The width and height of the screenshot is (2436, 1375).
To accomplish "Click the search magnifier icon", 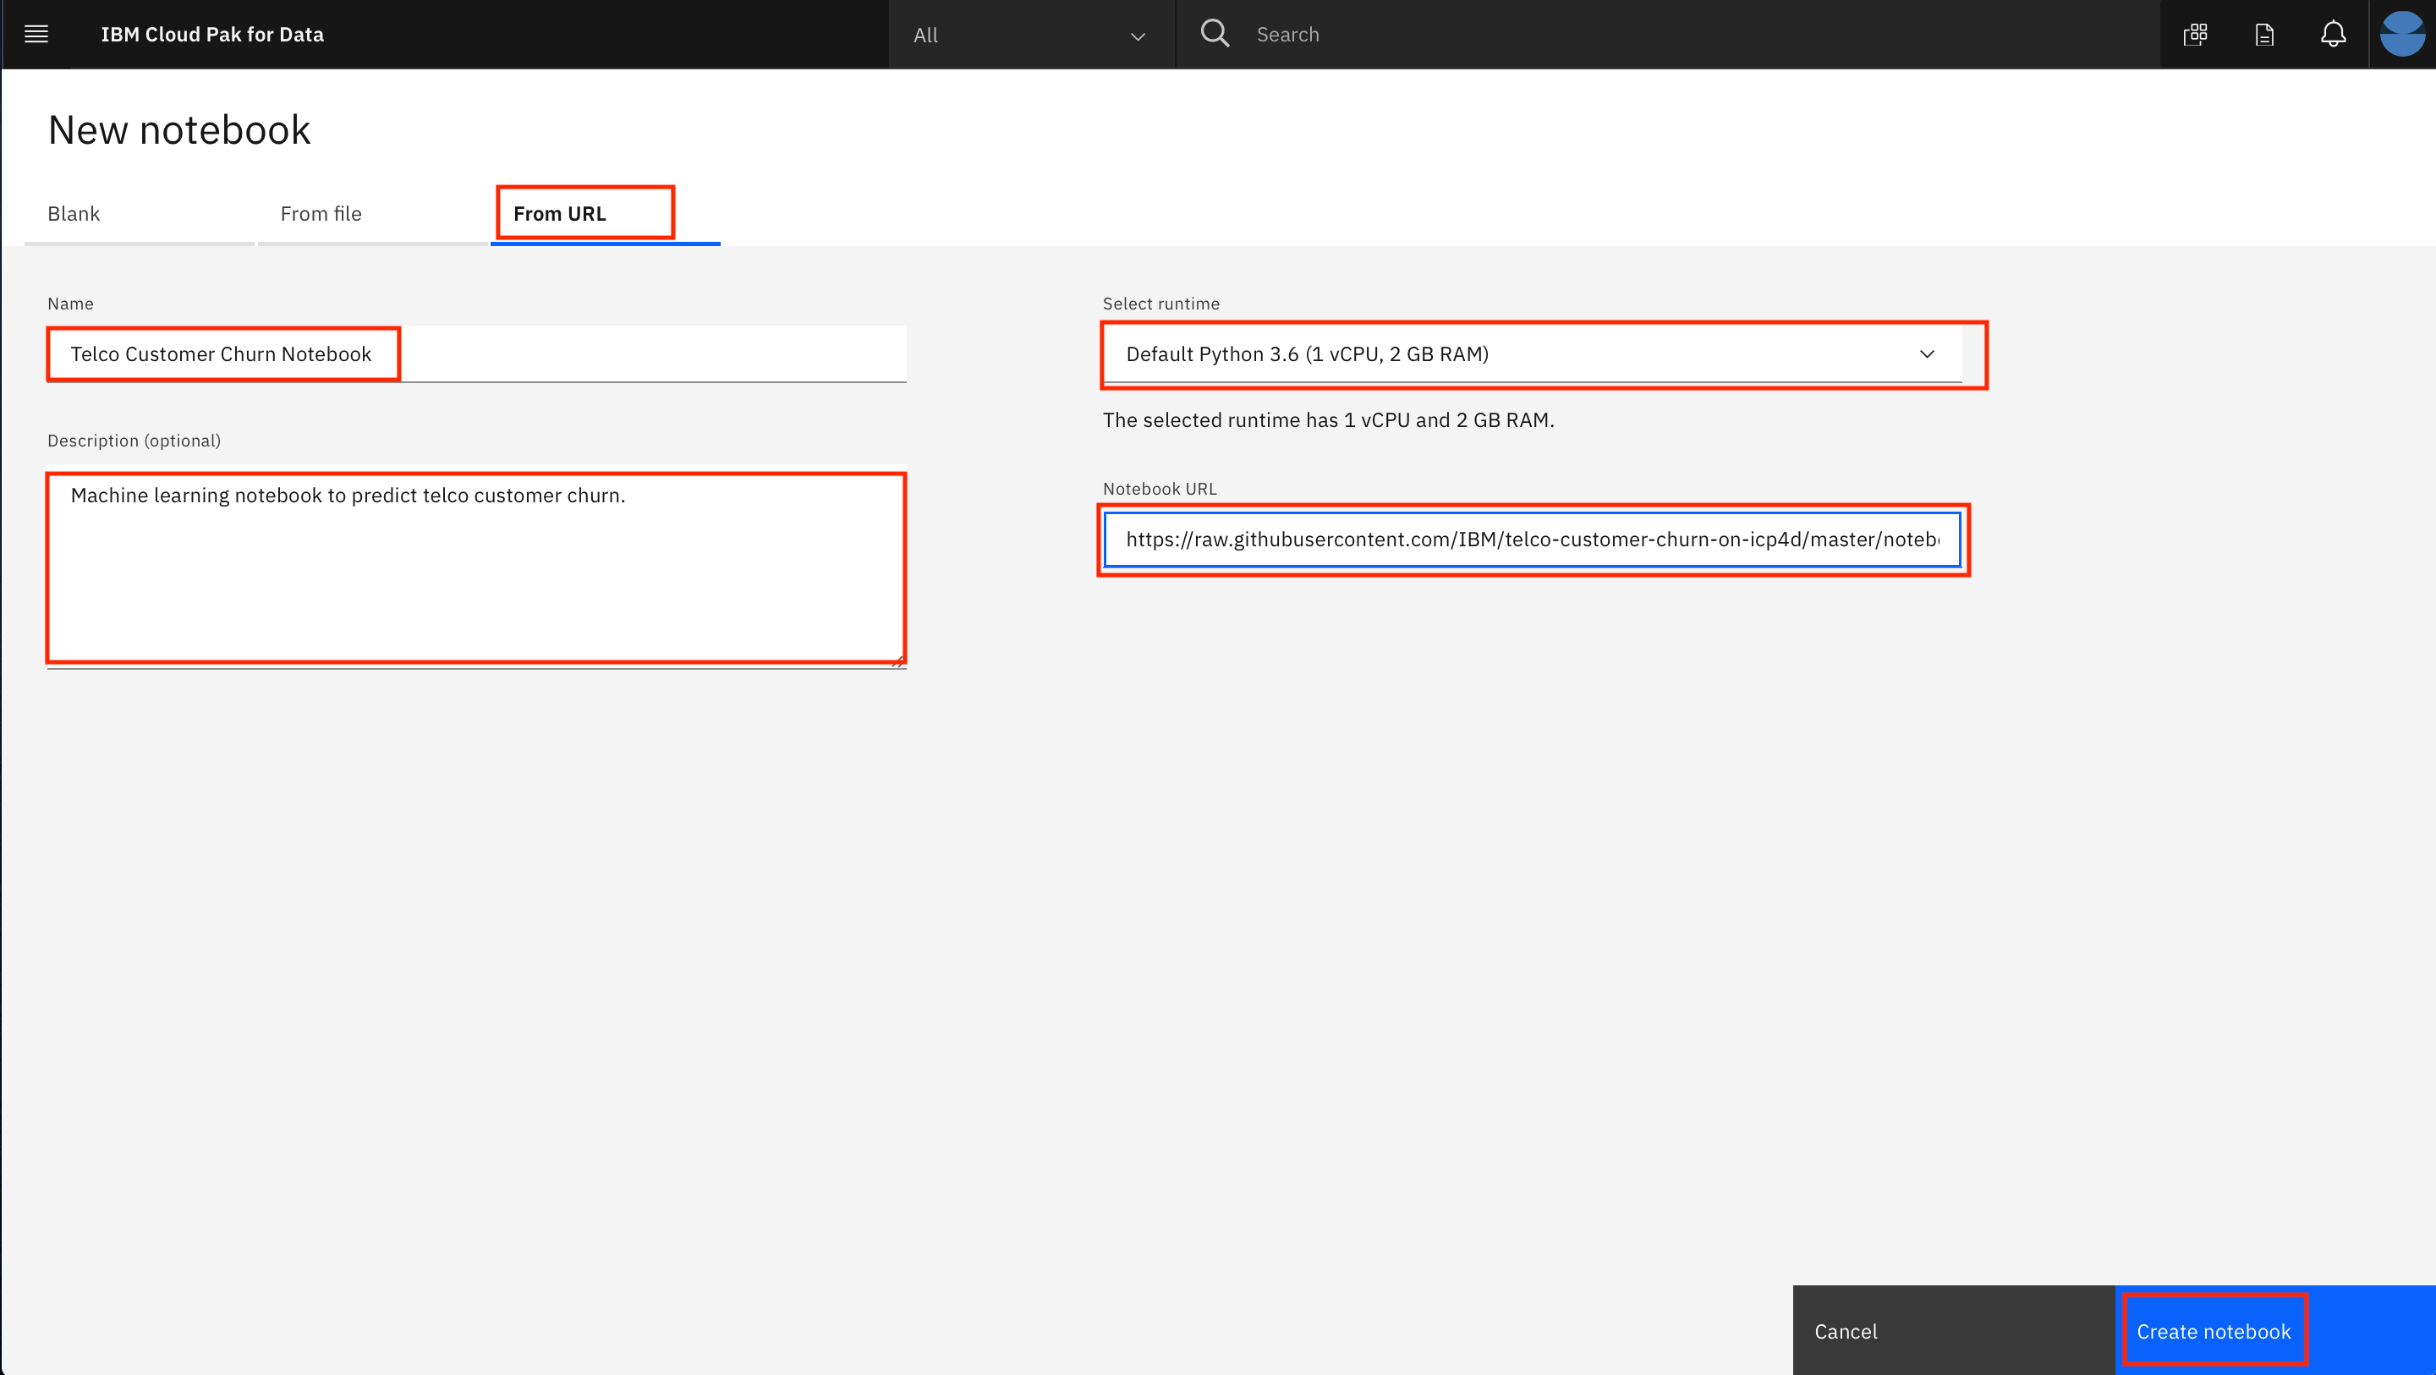I will click(x=1215, y=34).
